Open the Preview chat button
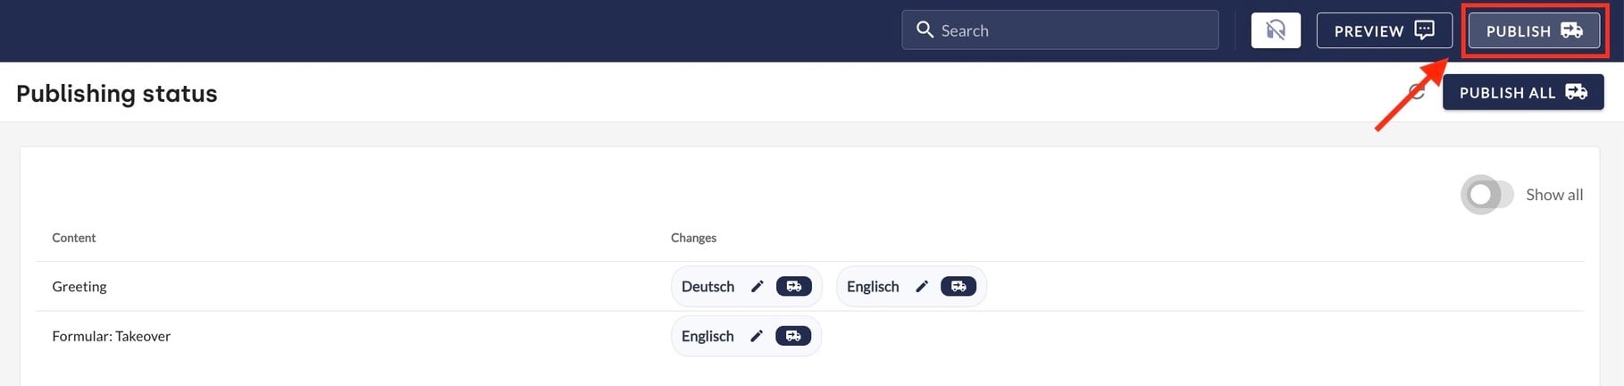This screenshot has height=386, width=1624. point(1384,30)
